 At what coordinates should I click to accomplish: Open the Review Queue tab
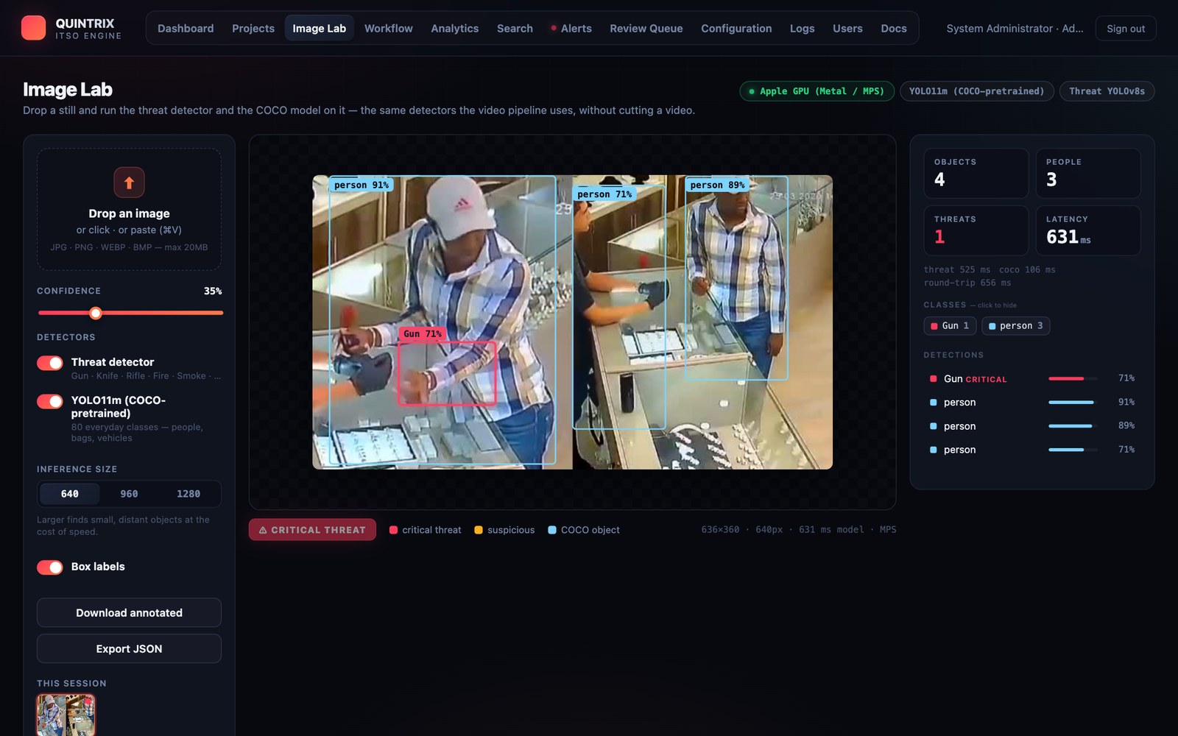tap(646, 28)
